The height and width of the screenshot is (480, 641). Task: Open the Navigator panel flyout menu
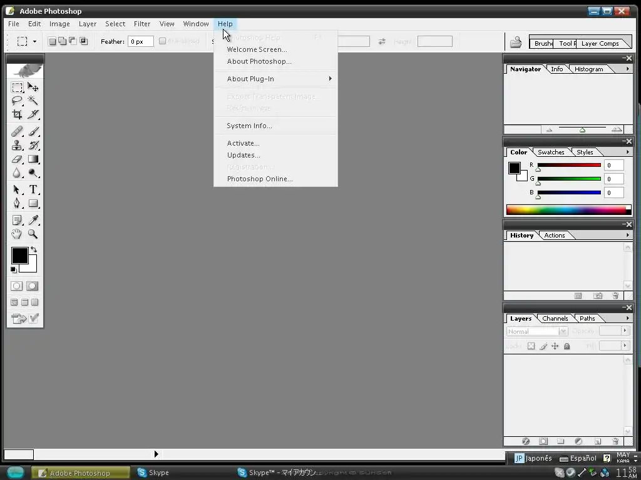click(x=627, y=69)
